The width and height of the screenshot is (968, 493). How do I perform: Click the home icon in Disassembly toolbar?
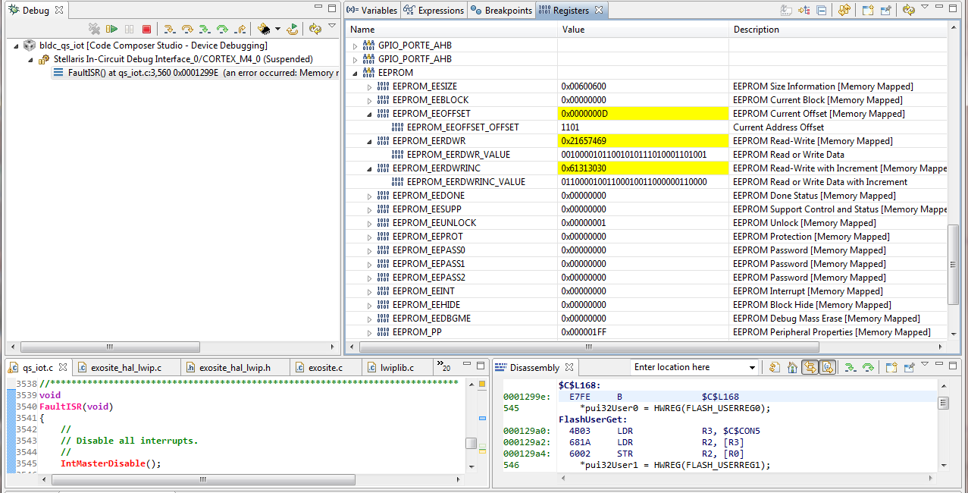coord(792,368)
